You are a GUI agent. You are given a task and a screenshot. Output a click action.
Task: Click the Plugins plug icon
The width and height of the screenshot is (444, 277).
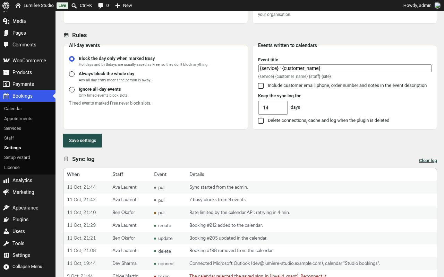click(6, 220)
